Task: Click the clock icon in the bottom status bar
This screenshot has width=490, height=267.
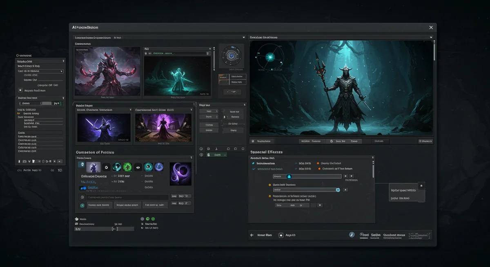Action: coord(352,235)
